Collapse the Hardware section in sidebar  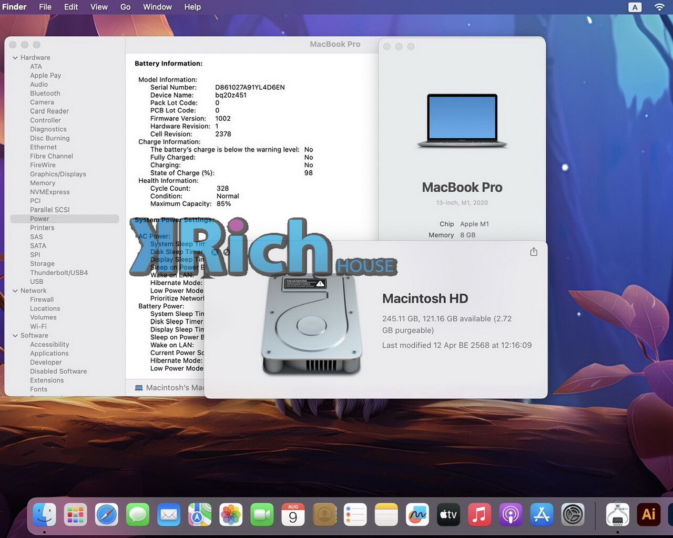tap(15, 58)
